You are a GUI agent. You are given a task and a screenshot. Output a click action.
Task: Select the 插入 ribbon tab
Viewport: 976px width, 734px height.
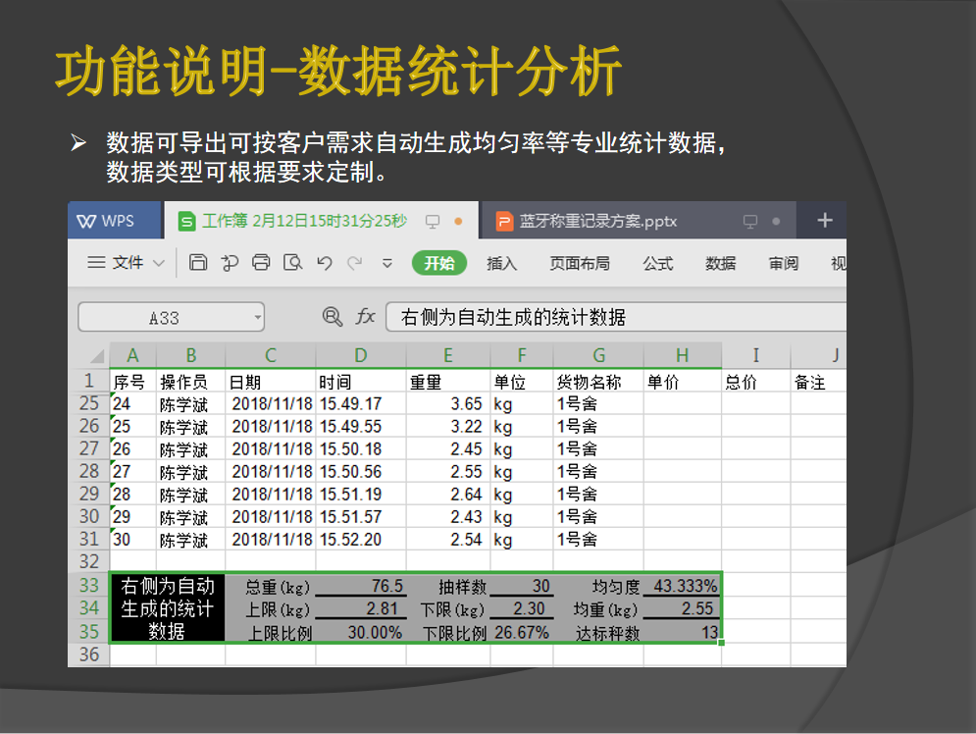click(x=501, y=263)
